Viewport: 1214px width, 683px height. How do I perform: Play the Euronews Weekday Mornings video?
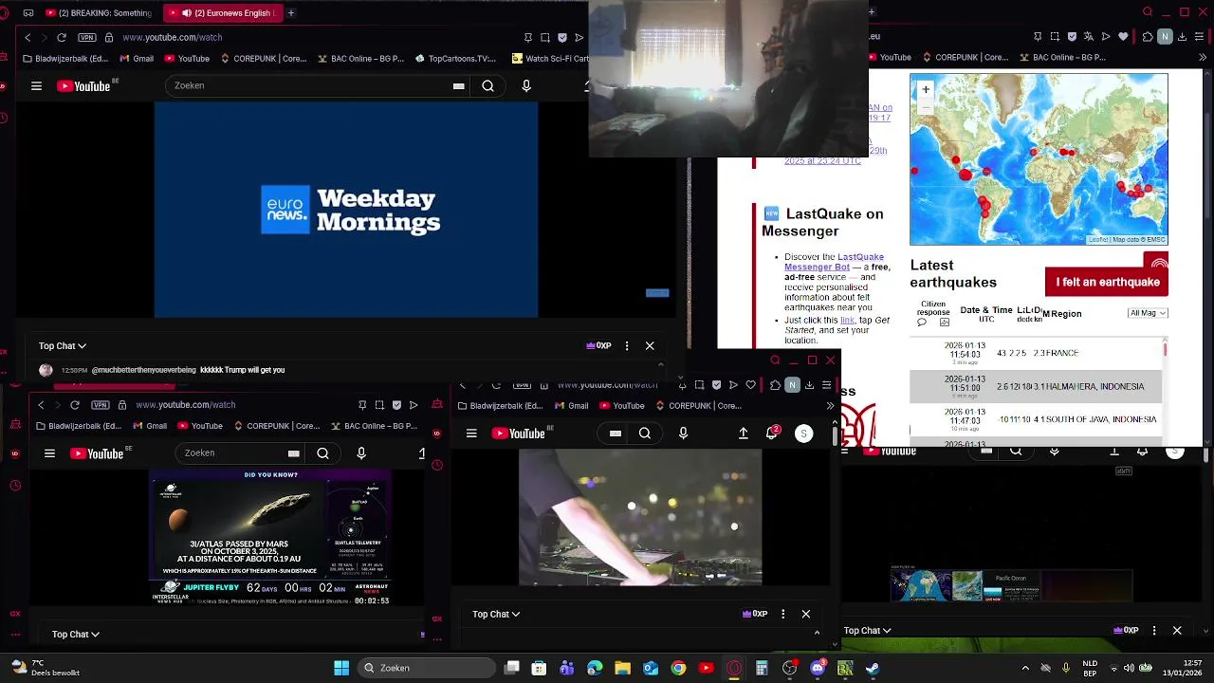pos(346,210)
